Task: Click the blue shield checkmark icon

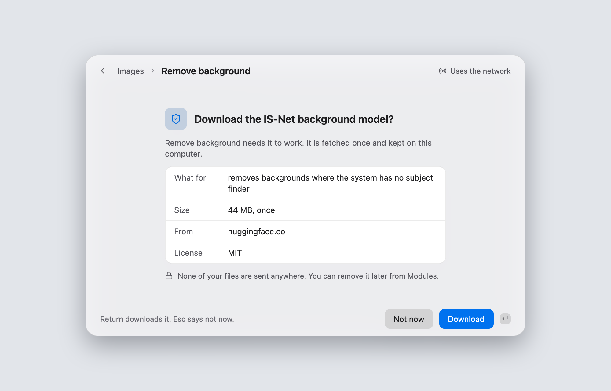Action: (176, 119)
